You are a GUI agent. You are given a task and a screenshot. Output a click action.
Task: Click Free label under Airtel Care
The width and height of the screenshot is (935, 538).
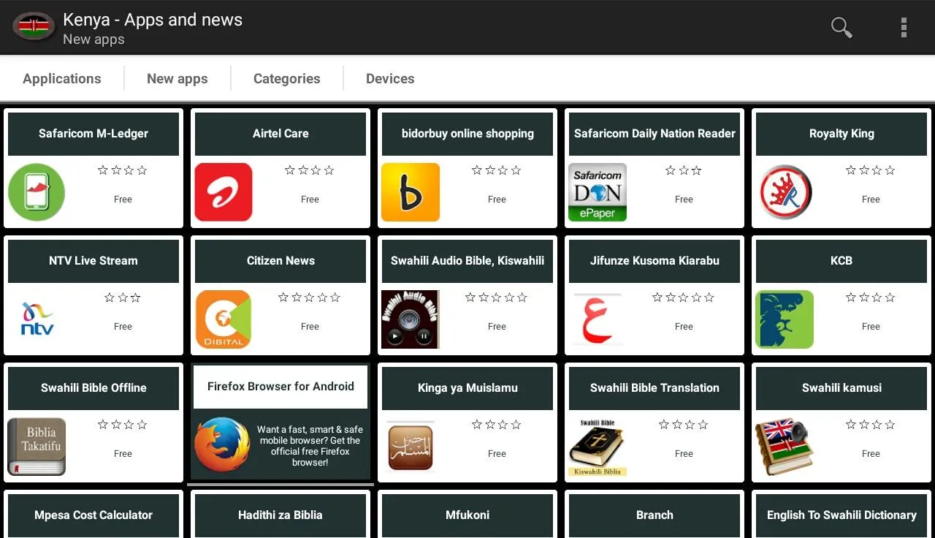(310, 199)
